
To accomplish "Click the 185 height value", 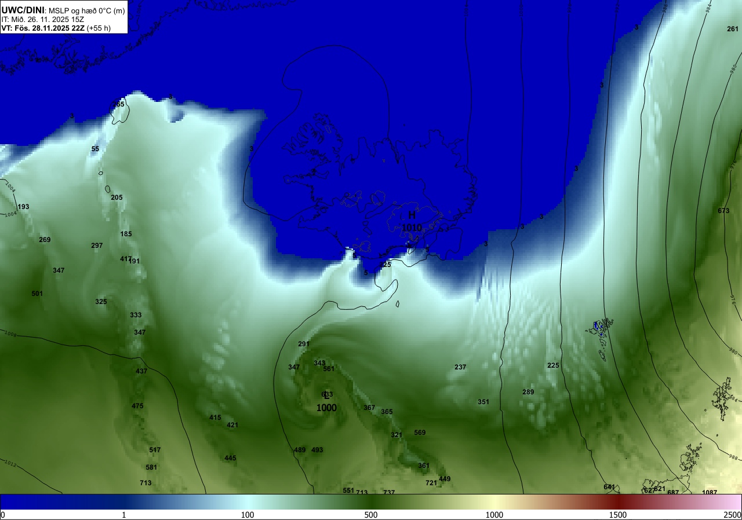I will (x=126, y=234).
